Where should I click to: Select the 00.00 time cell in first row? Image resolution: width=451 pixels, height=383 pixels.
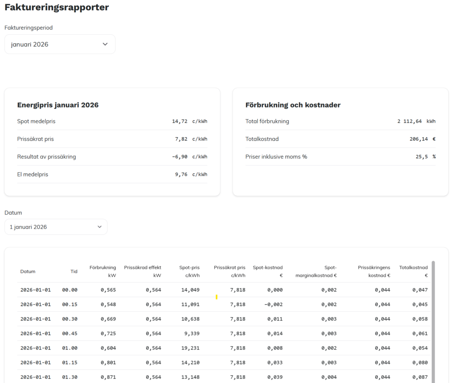click(70, 290)
